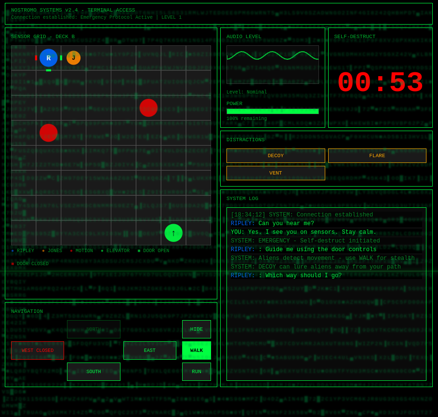438x417 pixels.
Task: Click the ELEVATOR legend entry
Action: [x=115, y=251]
